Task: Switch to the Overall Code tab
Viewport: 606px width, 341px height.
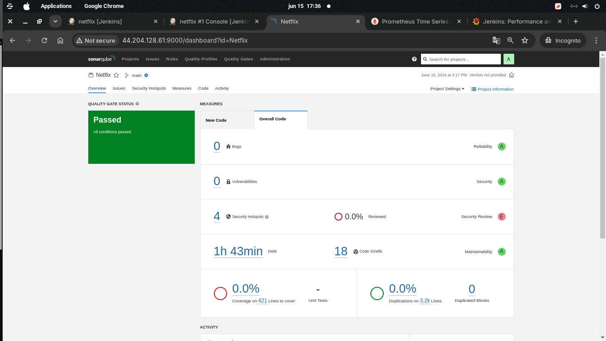Action: 281,119
